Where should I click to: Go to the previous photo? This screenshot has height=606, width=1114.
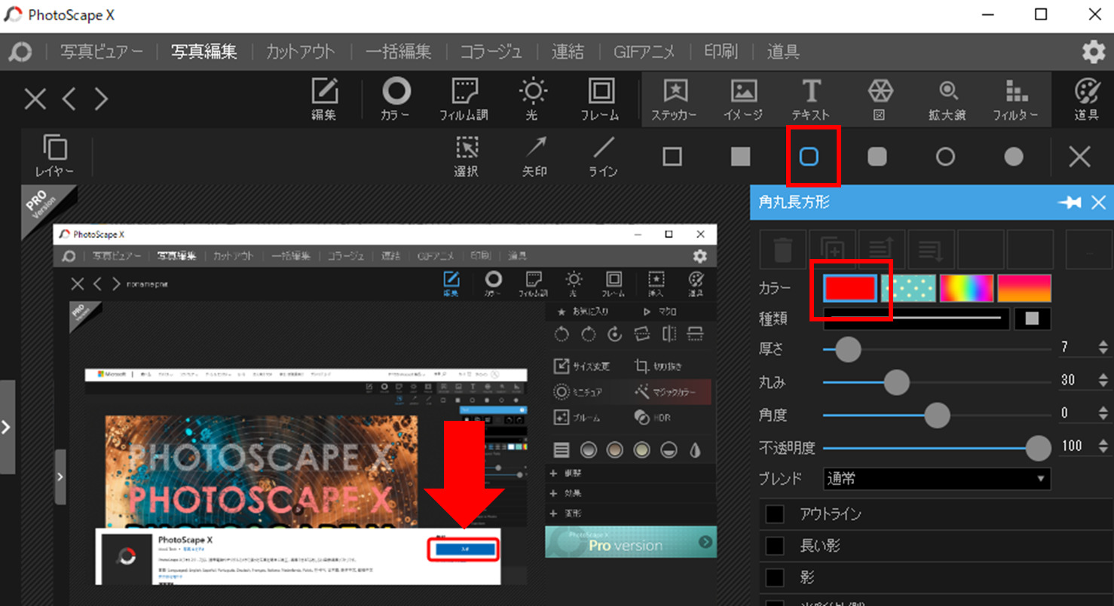point(69,99)
